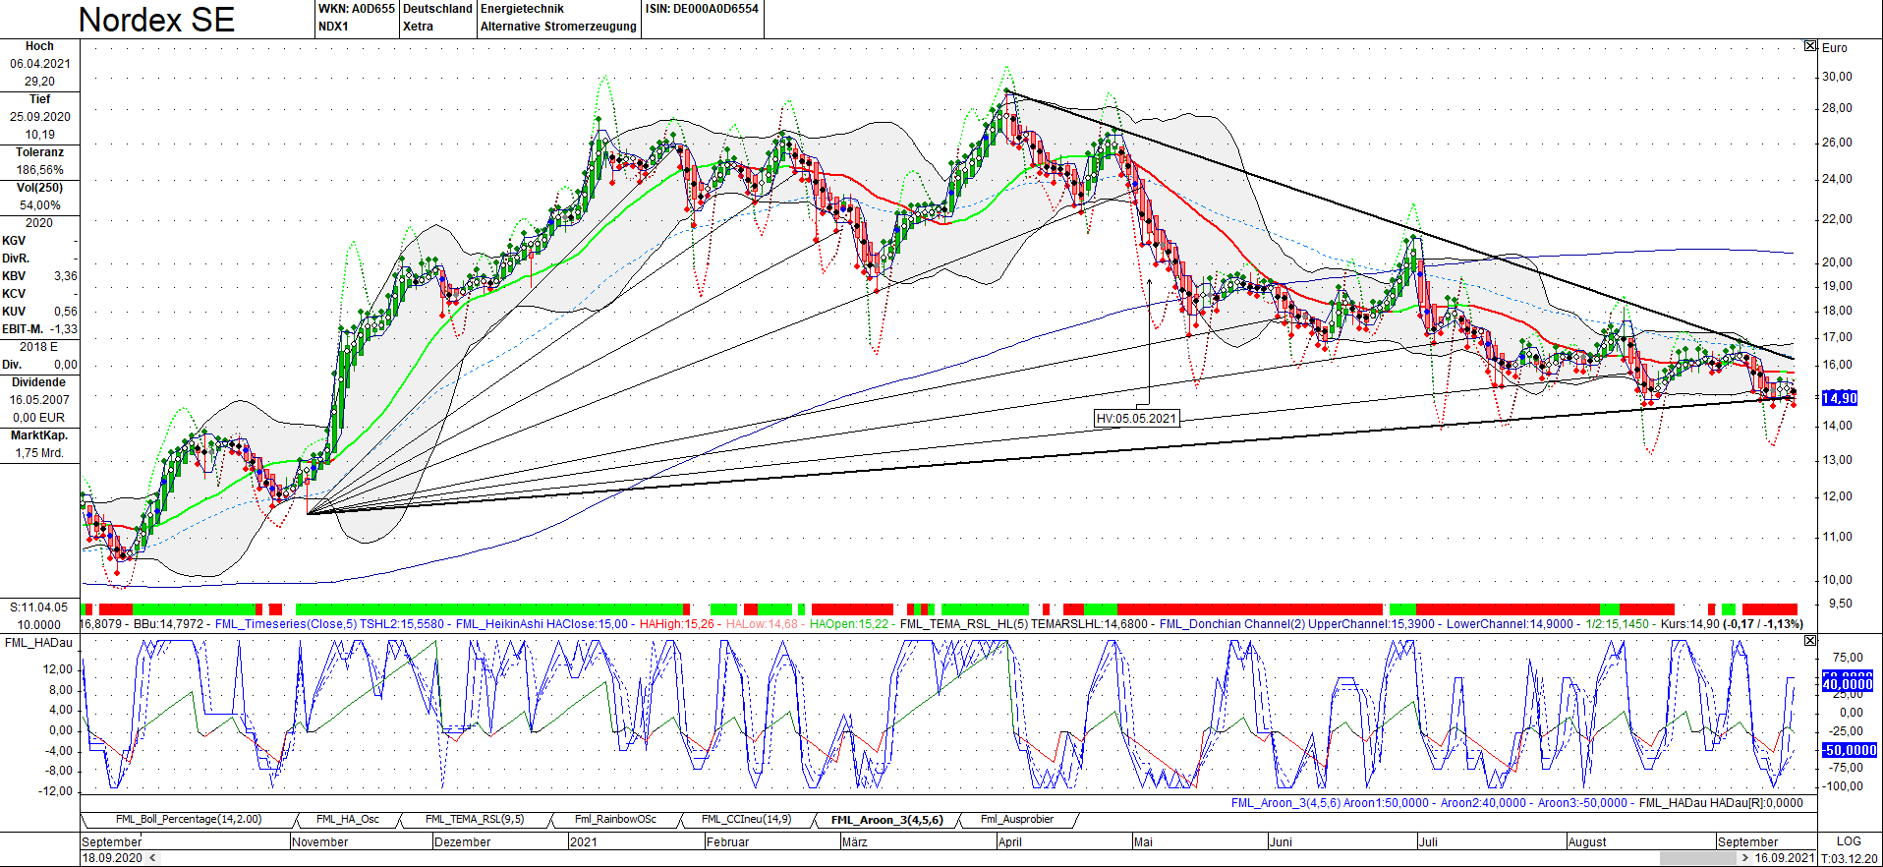Click the EBIT-M. row in the sidebar
The image size is (1883, 867).
[x=39, y=329]
